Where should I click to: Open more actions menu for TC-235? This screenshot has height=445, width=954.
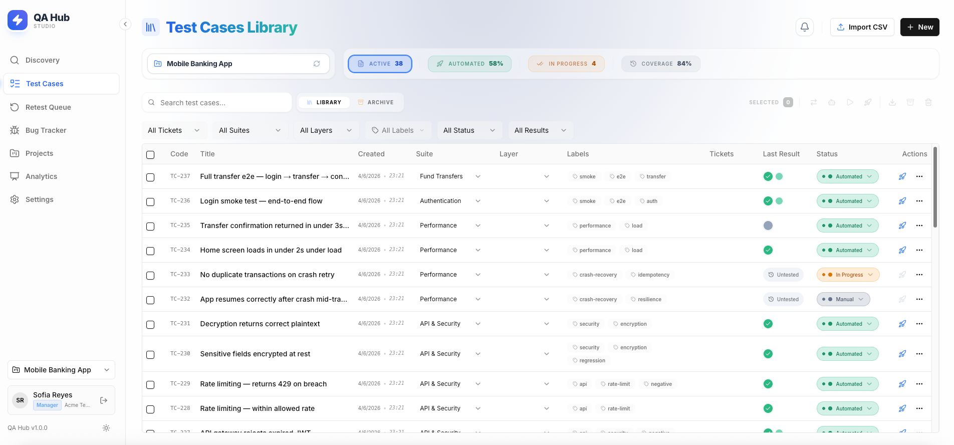(919, 226)
